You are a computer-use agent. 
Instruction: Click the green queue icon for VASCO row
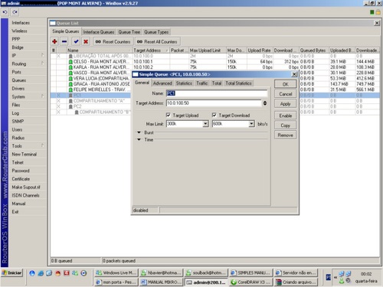pyautogui.click(x=70, y=73)
